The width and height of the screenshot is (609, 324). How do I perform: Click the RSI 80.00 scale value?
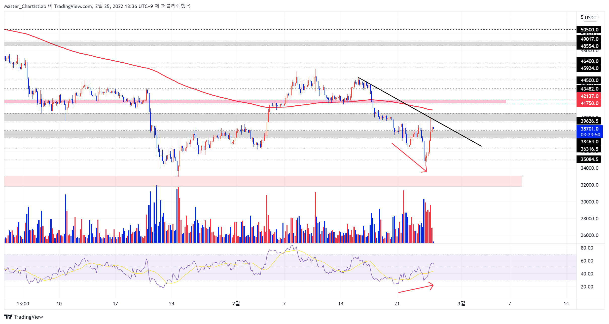point(587,248)
